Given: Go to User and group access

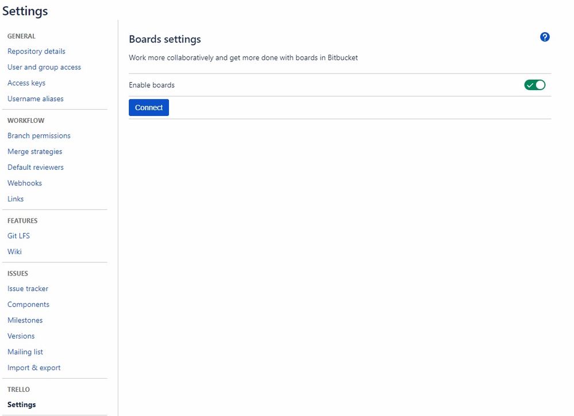Looking at the screenshot, I should pyautogui.click(x=44, y=67).
